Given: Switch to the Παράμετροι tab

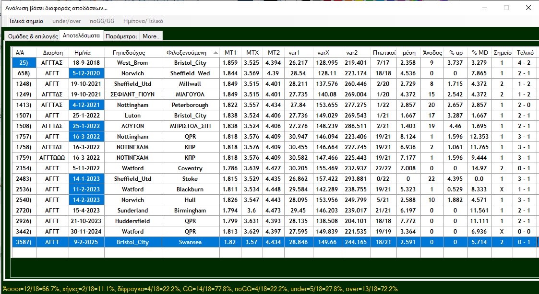Looking at the screenshot, I should [121, 36].
